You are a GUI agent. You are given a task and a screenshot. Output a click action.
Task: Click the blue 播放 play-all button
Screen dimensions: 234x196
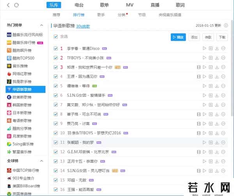[178, 37]
